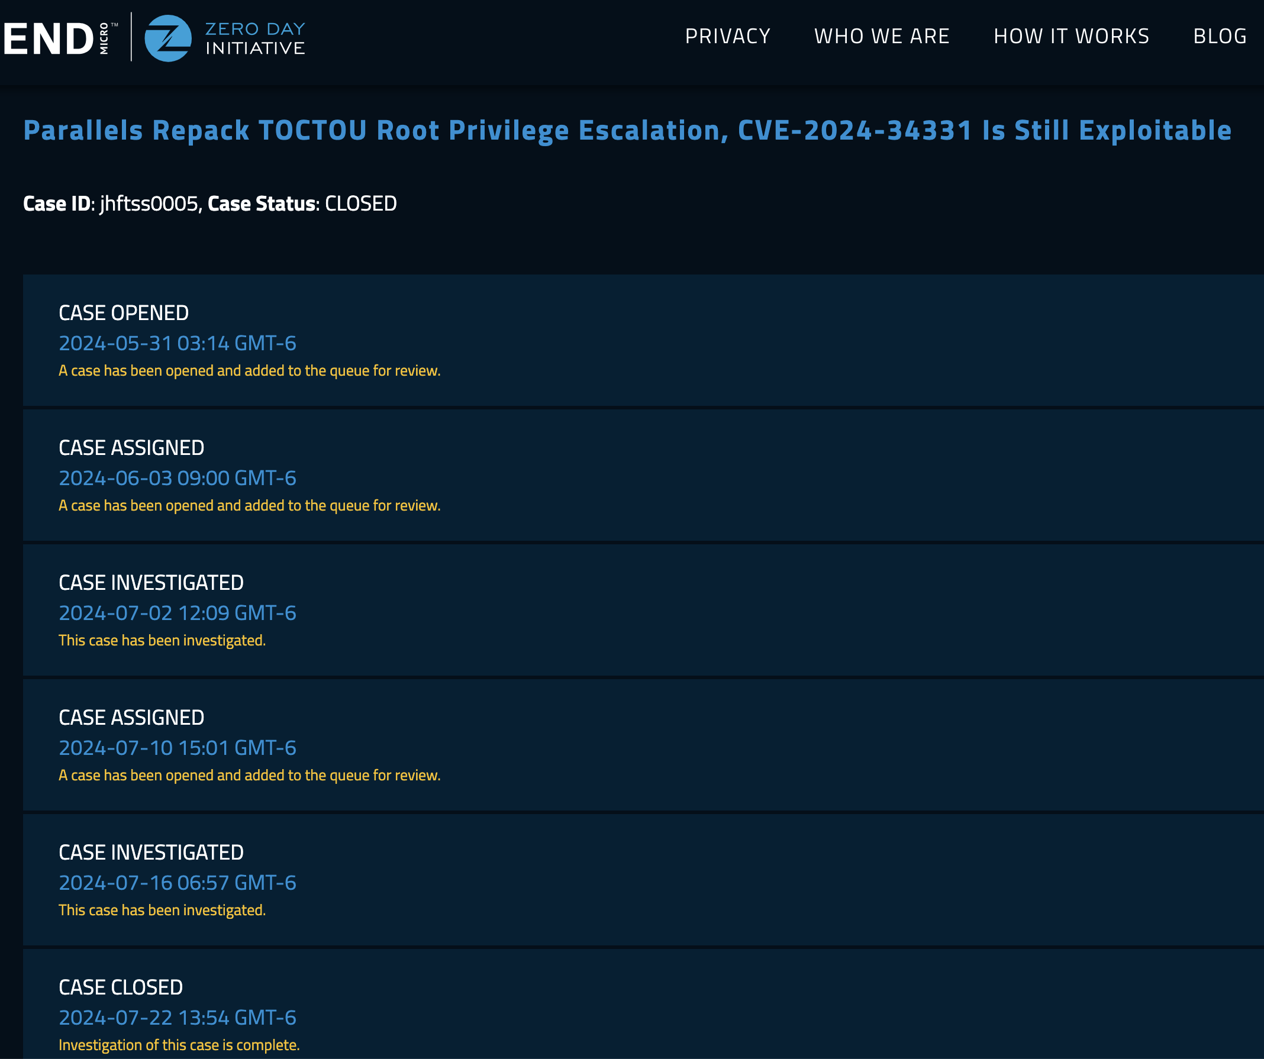Select the Parallels Repack TOCTOU page title
Viewport: 1264px width, 1059px height.
(627, 130)
